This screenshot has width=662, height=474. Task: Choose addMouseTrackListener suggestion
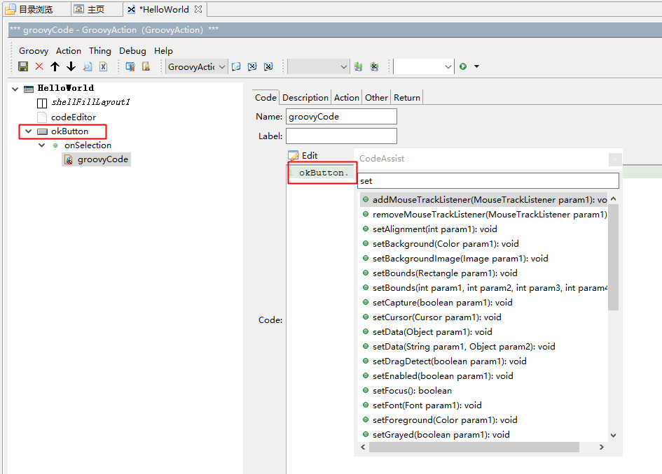(x=484, y=200)
